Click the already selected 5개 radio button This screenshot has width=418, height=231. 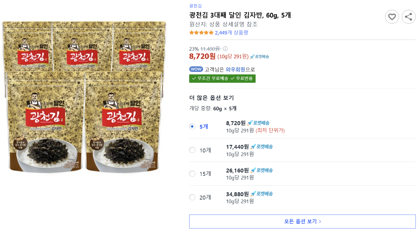click(192, 126)
